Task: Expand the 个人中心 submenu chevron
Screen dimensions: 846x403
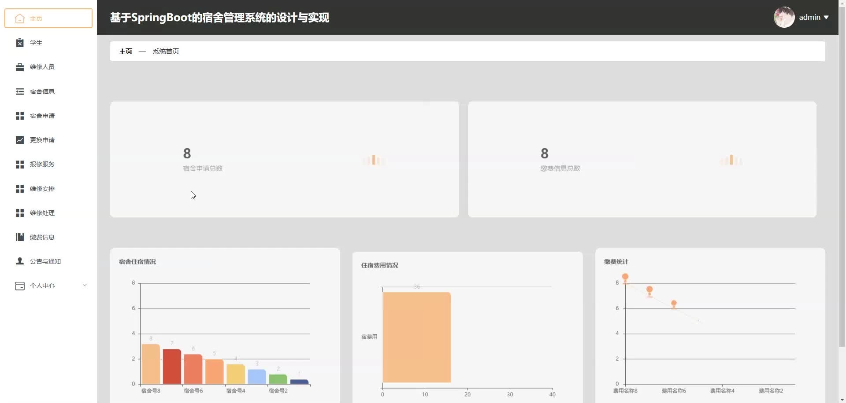Action: pyautogui.click(x=85, y=286)
